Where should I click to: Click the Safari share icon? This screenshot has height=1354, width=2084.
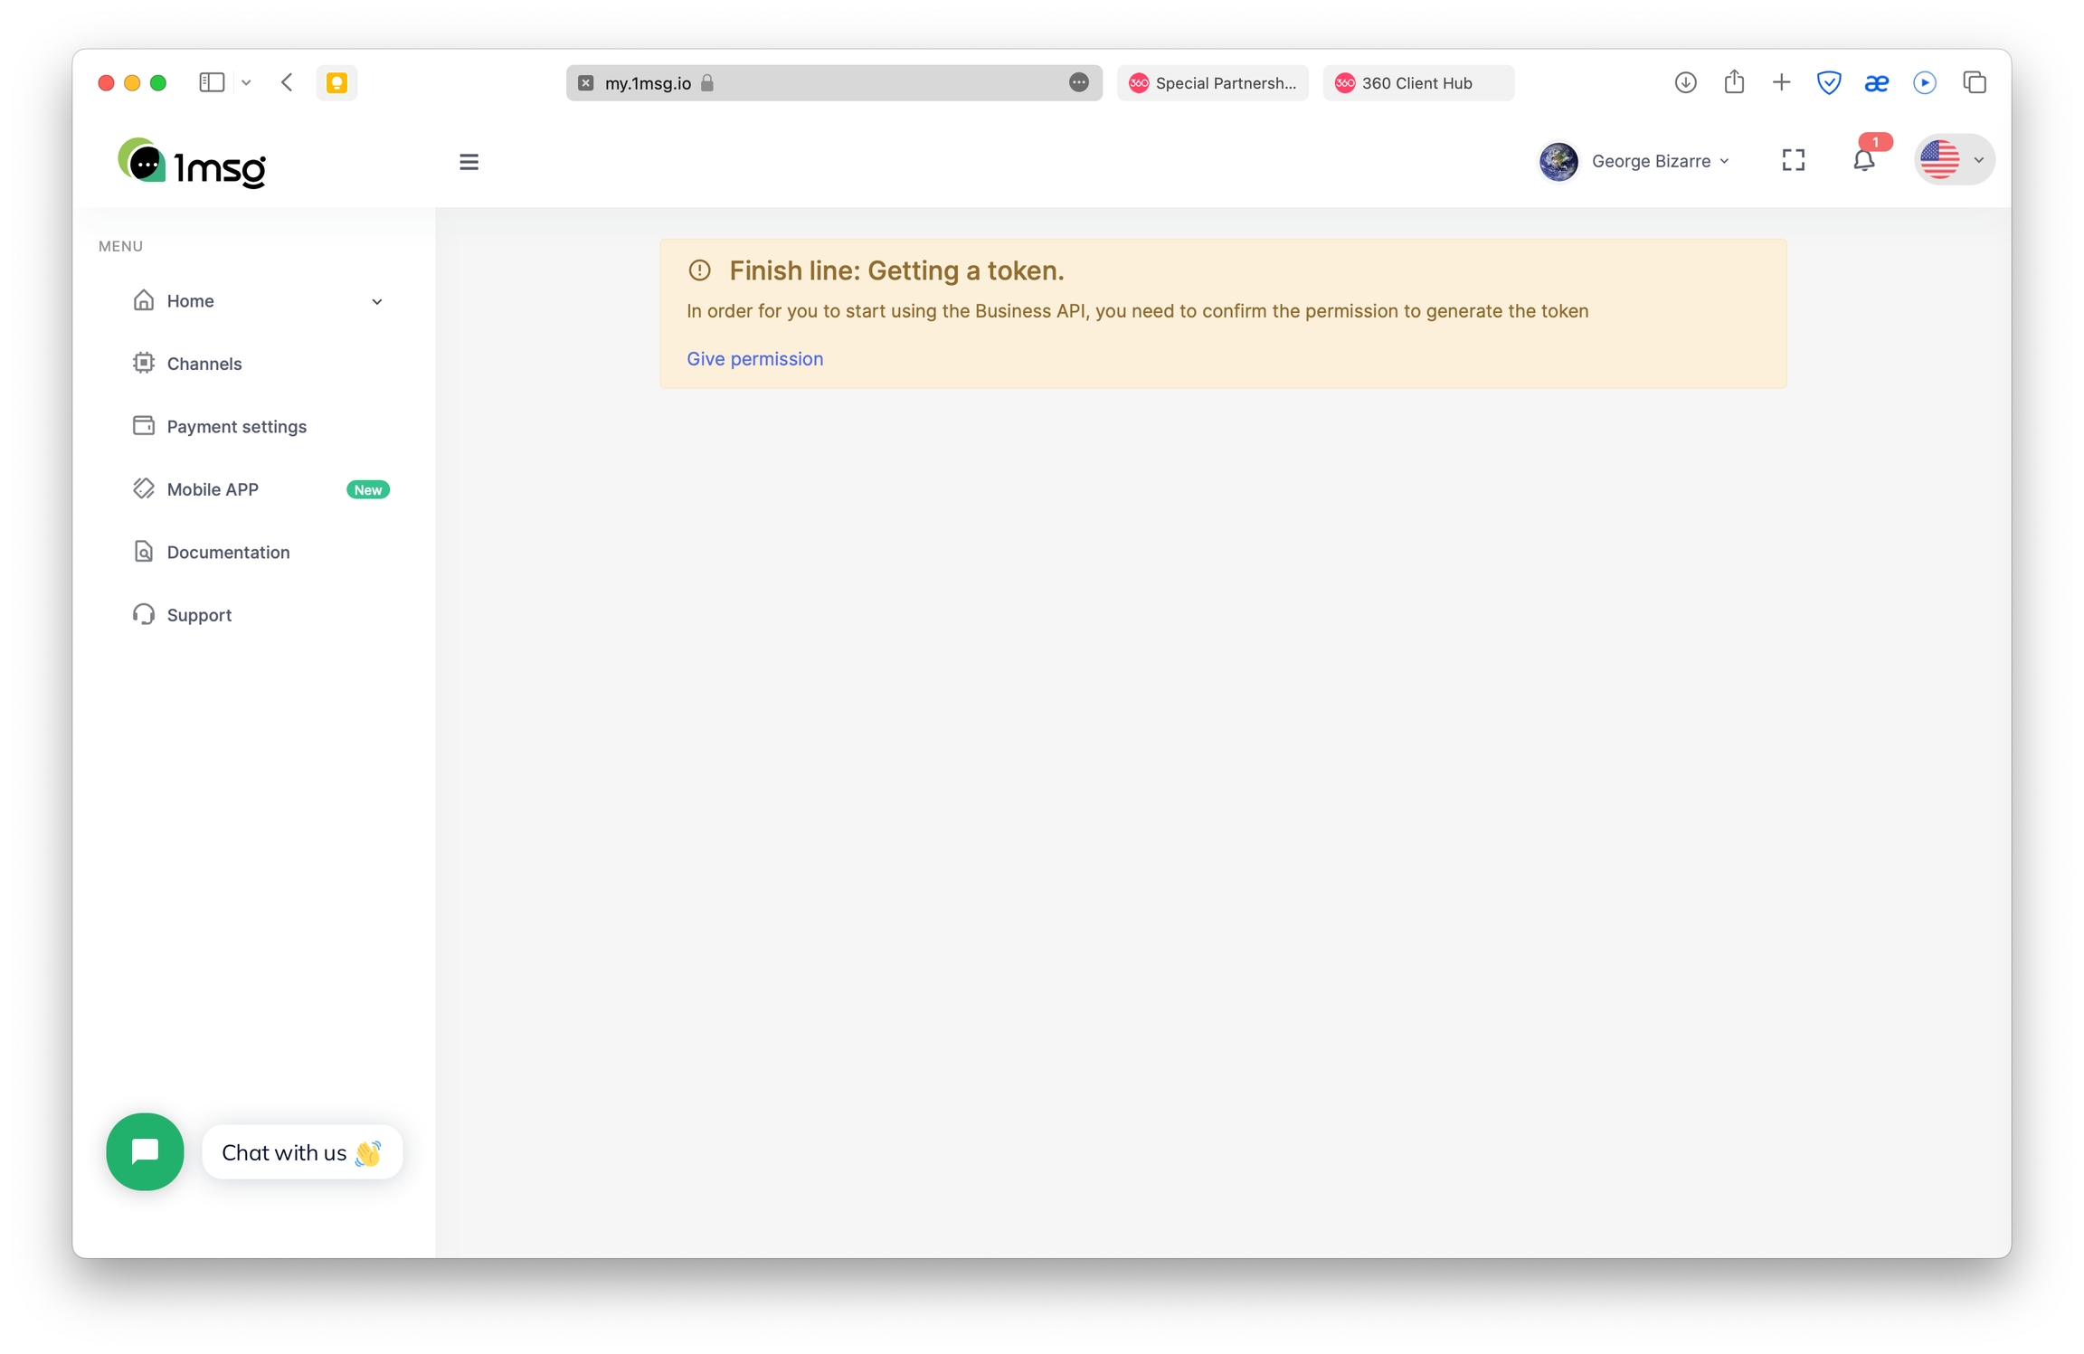(1733, 82)
